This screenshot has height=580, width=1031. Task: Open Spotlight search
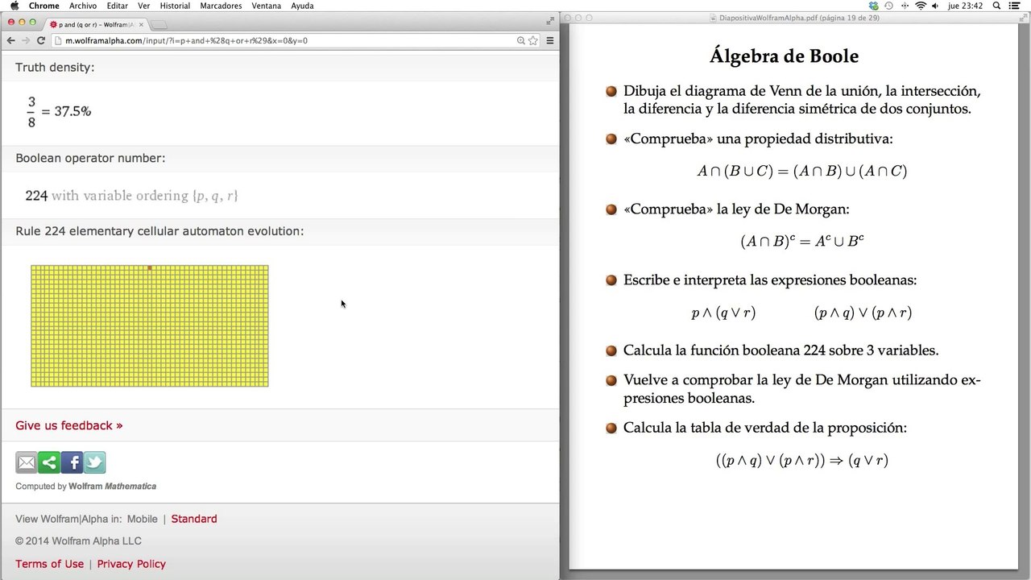coord(996,6)
